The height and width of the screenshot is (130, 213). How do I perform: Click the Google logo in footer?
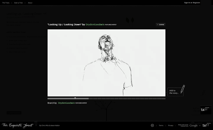(193, 126)
